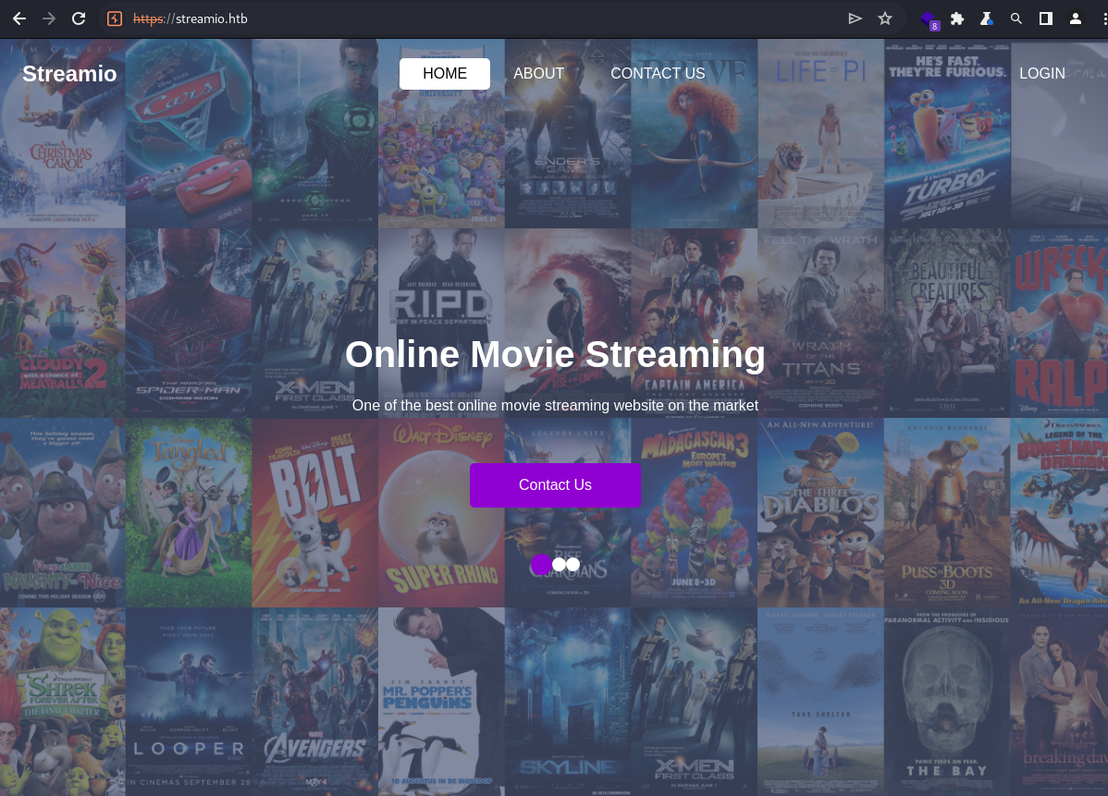Viewport: 1108px width, 796px height.
Task: Click the Madagascar 3 poster
Action: [x=694, y=513]
